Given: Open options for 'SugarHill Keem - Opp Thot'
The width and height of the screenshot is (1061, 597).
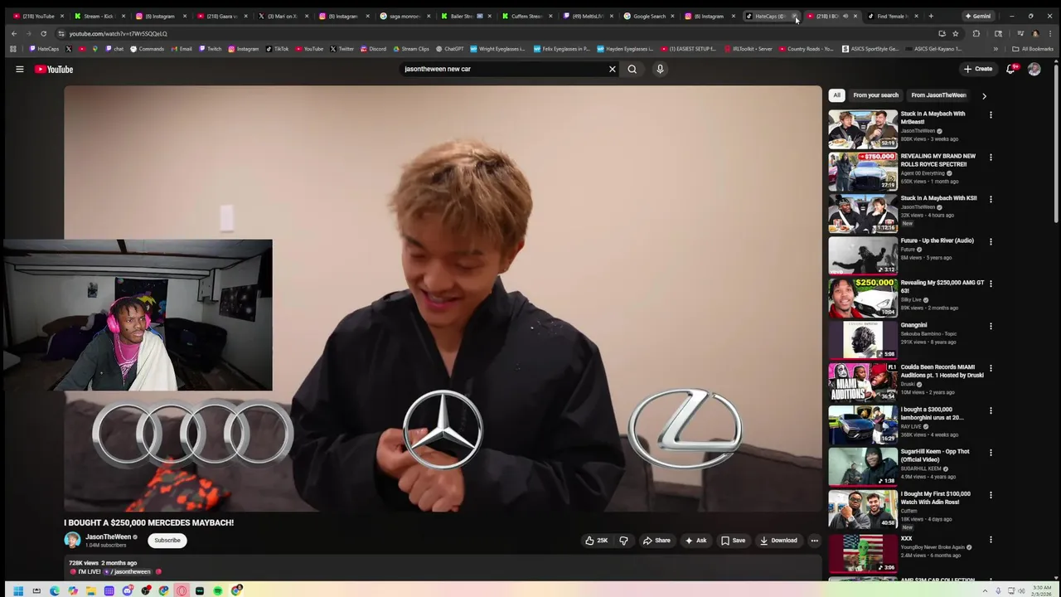Looking at the screenshot, I should tap(991, 453).
